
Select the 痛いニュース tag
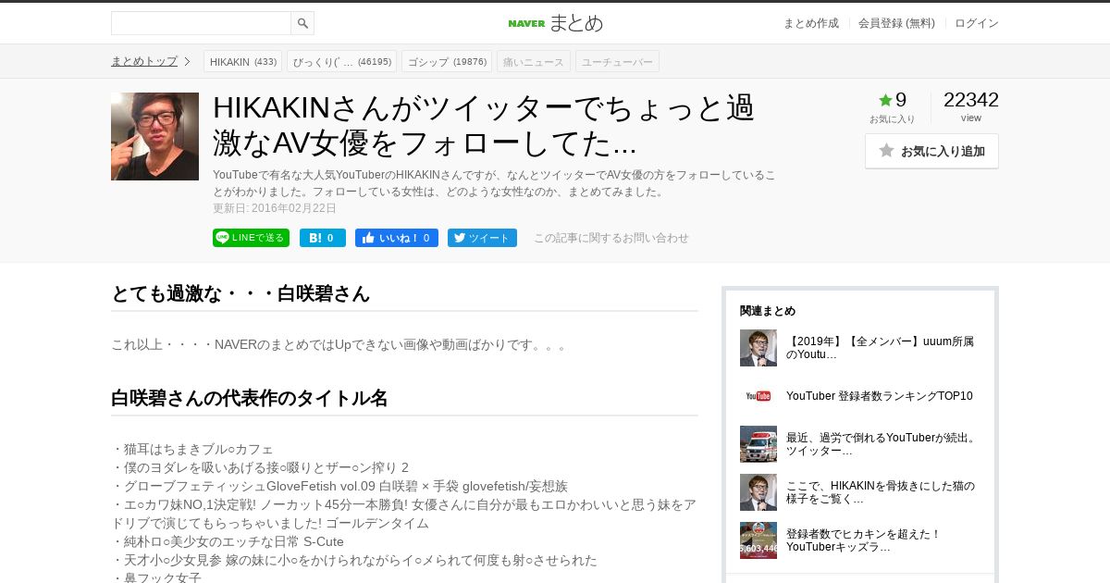click(534, 62)
